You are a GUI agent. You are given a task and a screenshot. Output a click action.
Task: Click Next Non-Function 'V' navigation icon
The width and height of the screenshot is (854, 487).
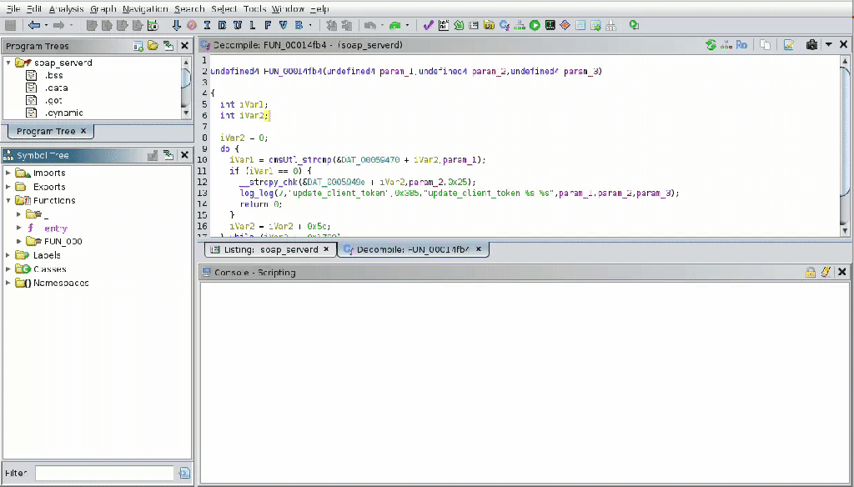(283, 25)
